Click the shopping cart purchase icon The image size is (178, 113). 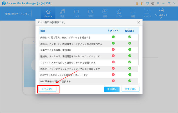pos(137,3)
